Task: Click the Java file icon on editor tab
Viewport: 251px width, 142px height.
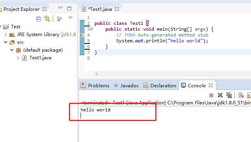Action: pos(84,9)
